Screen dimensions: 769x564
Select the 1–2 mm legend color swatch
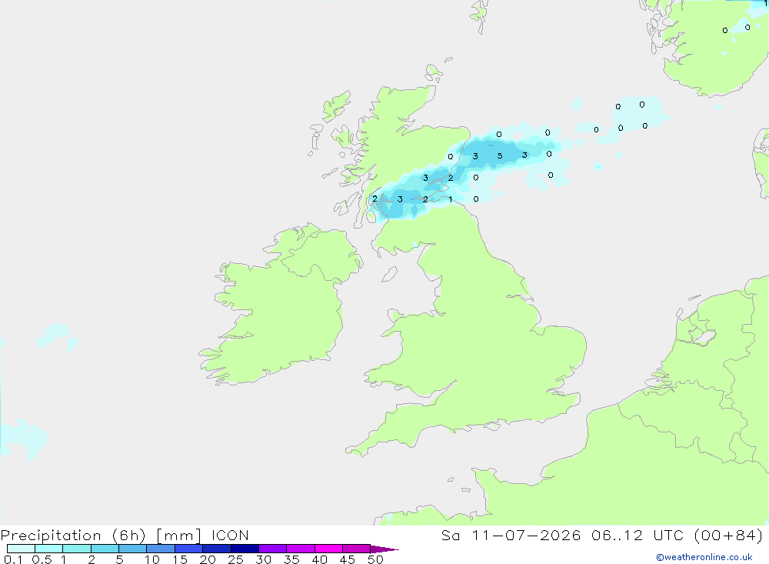(x=77, y=549)
